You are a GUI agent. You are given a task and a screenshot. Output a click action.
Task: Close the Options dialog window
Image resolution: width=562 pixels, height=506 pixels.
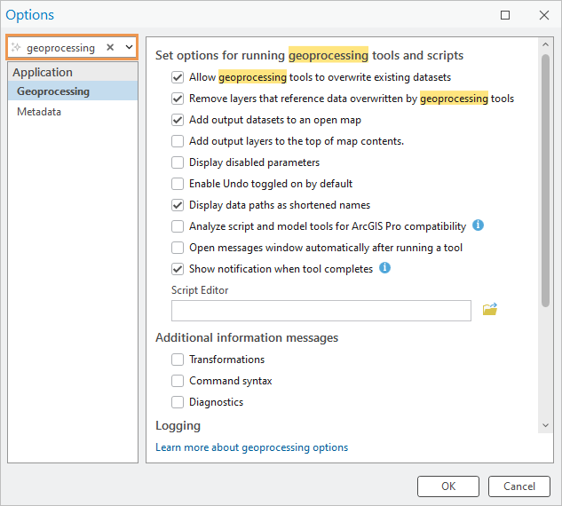[543, 15]
